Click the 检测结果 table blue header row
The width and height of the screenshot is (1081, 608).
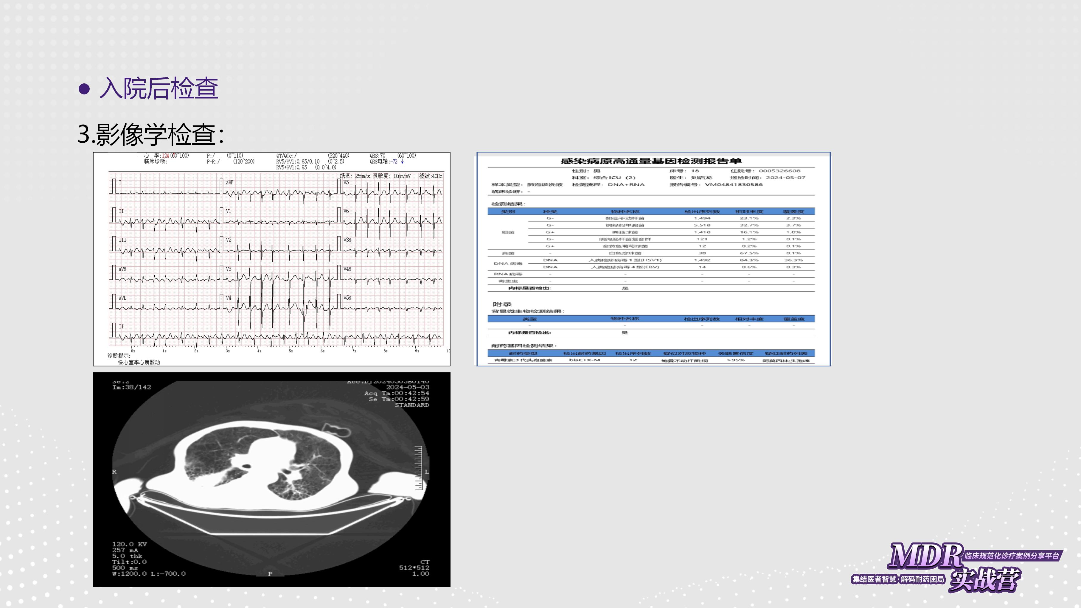tap(651, 212)
